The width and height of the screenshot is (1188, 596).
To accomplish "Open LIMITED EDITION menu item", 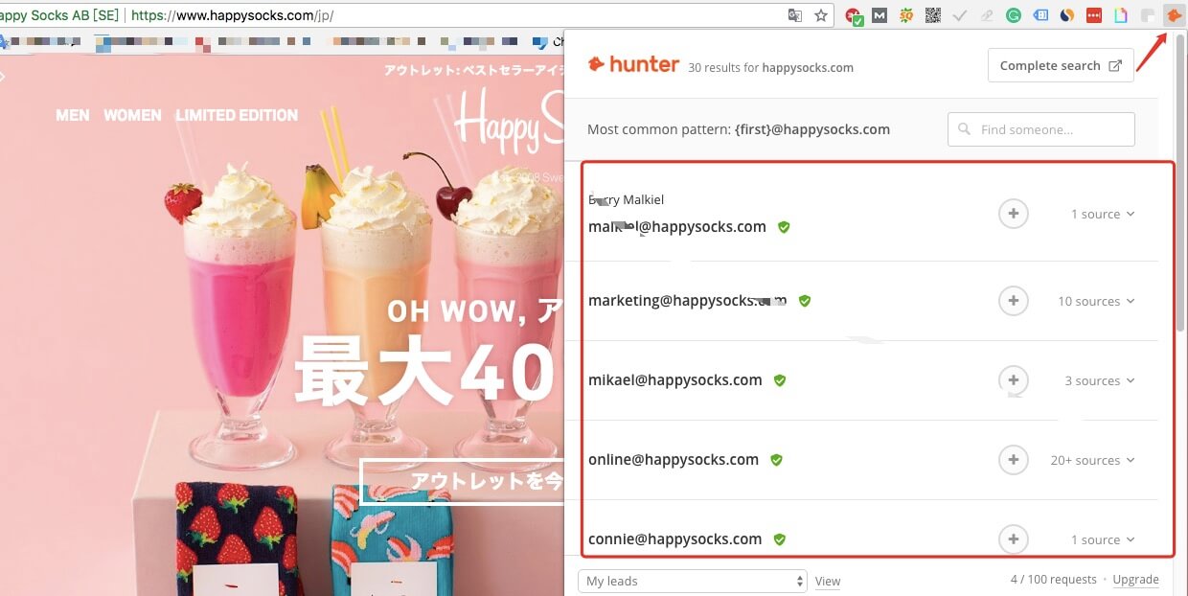I will [x=237, y=115].
